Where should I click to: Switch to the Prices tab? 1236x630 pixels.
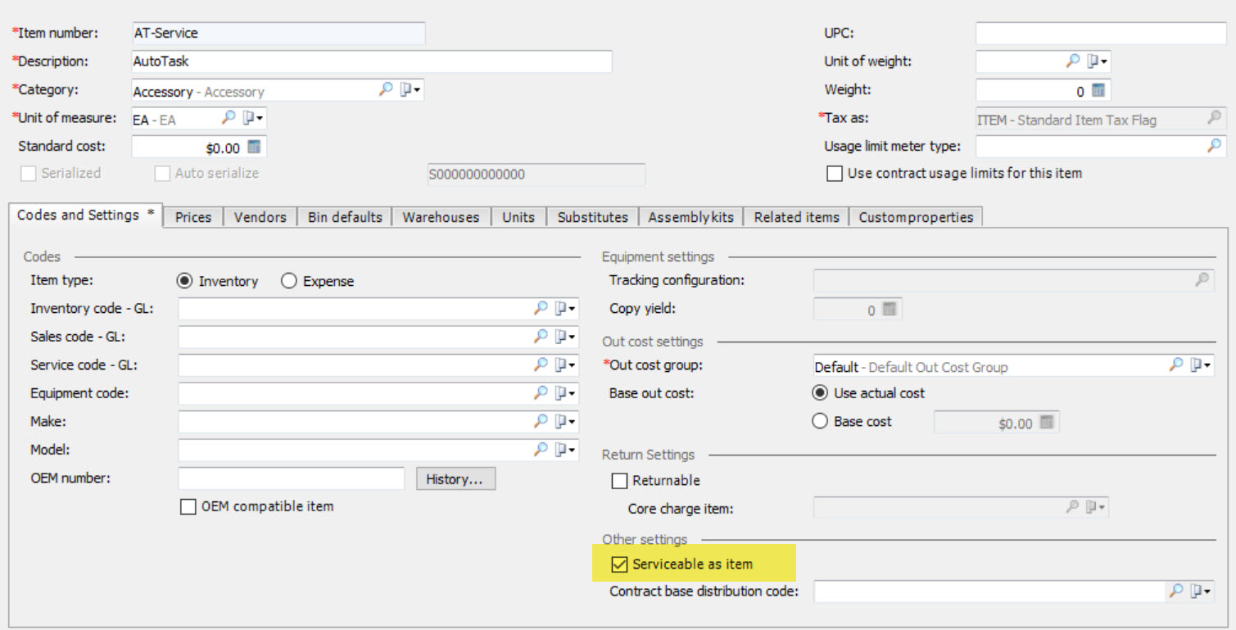point(193,217)
